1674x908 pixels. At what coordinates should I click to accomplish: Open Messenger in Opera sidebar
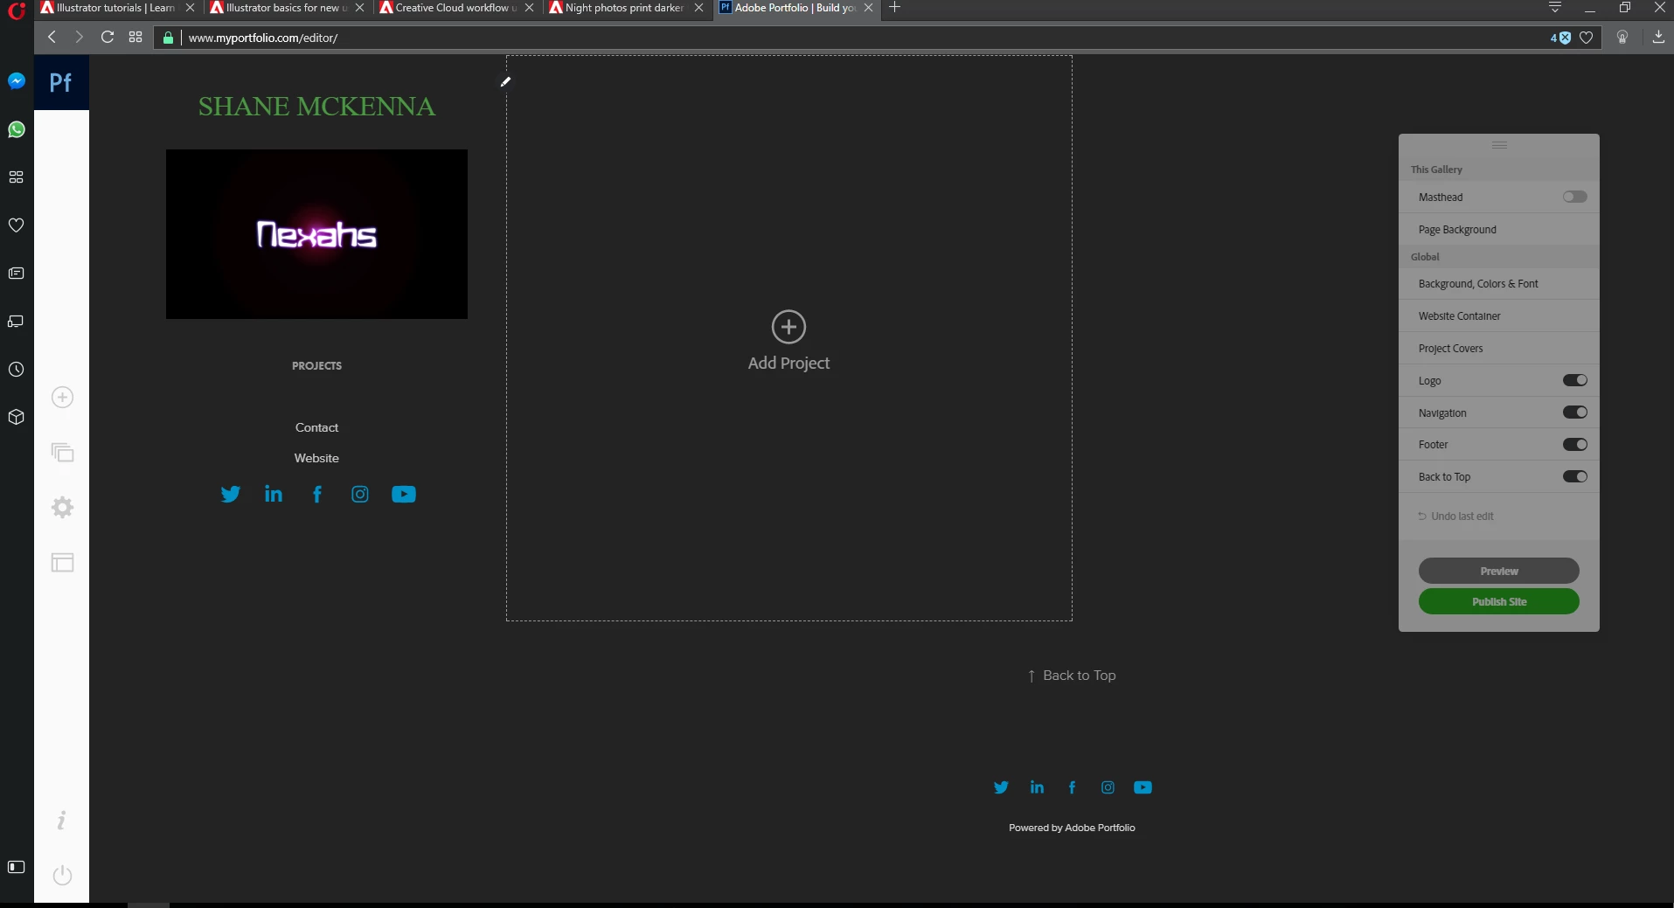click(x=16, y=81)
